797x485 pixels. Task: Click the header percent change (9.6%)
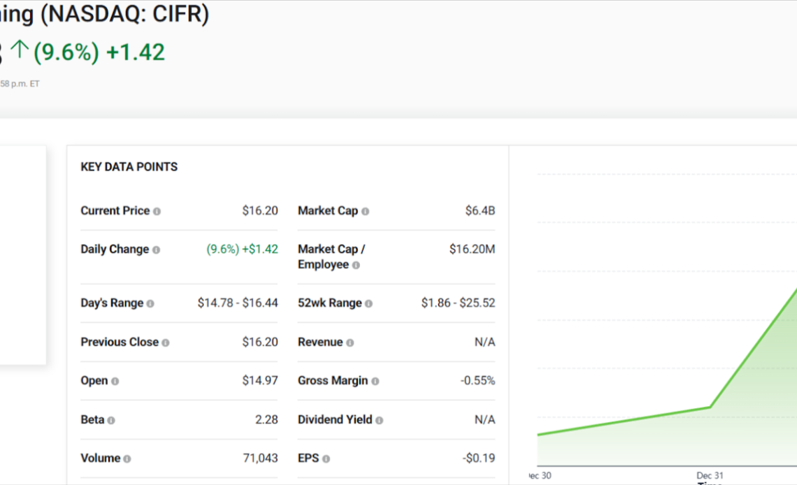[x=66, y=52]
